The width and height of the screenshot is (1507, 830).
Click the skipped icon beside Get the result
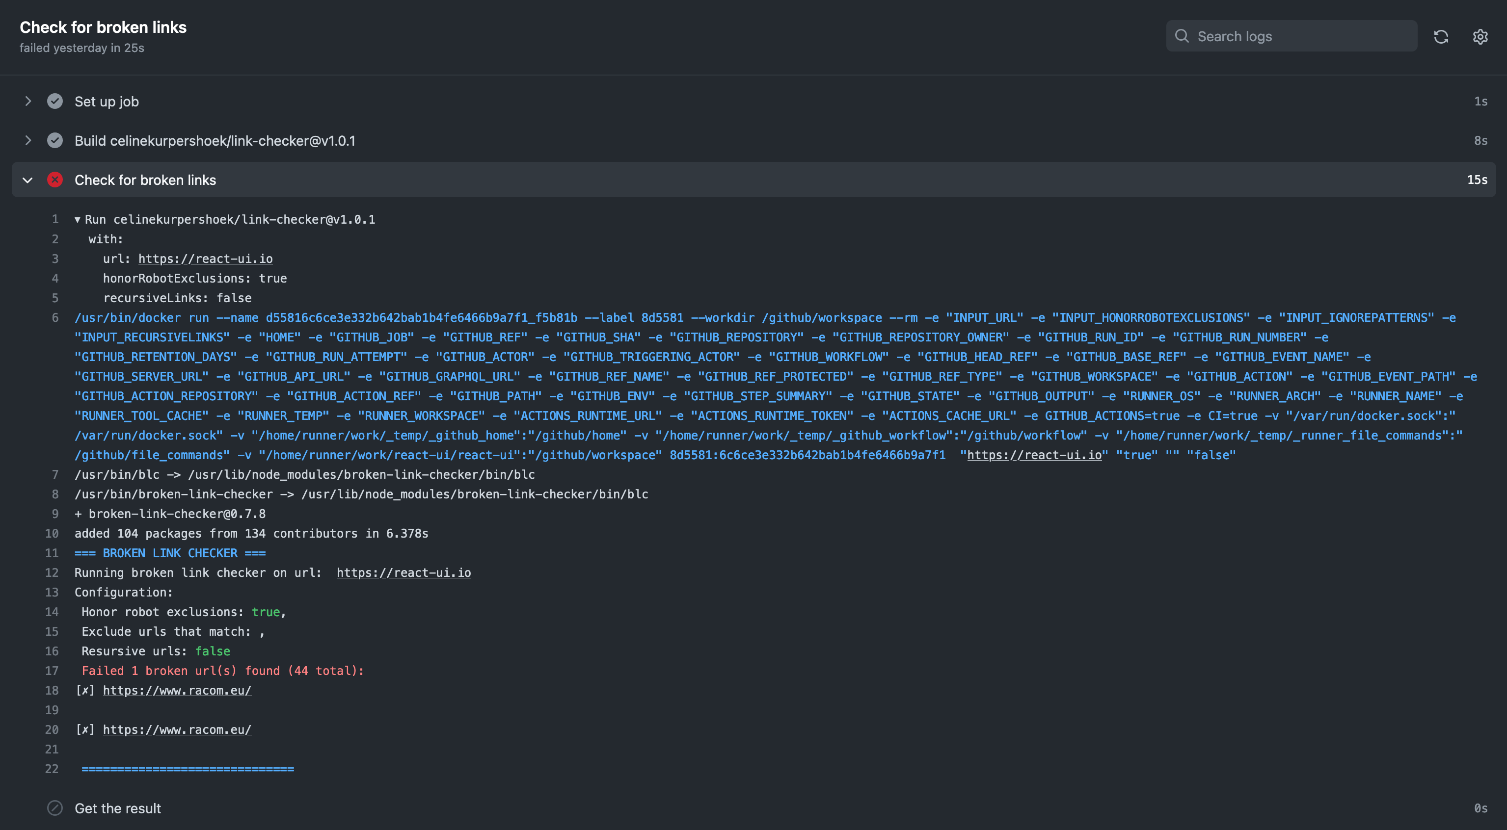54,808
